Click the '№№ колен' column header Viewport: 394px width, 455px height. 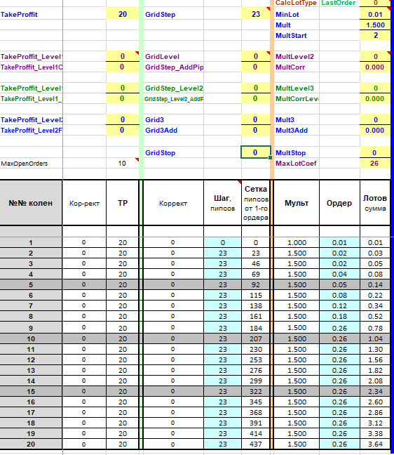(31, 203)
